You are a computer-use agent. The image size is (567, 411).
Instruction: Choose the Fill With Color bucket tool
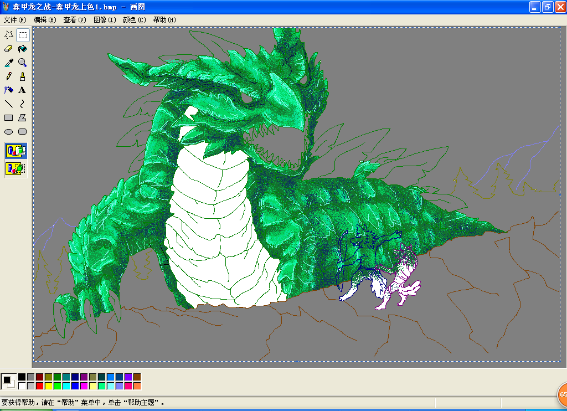coord(22,49)
